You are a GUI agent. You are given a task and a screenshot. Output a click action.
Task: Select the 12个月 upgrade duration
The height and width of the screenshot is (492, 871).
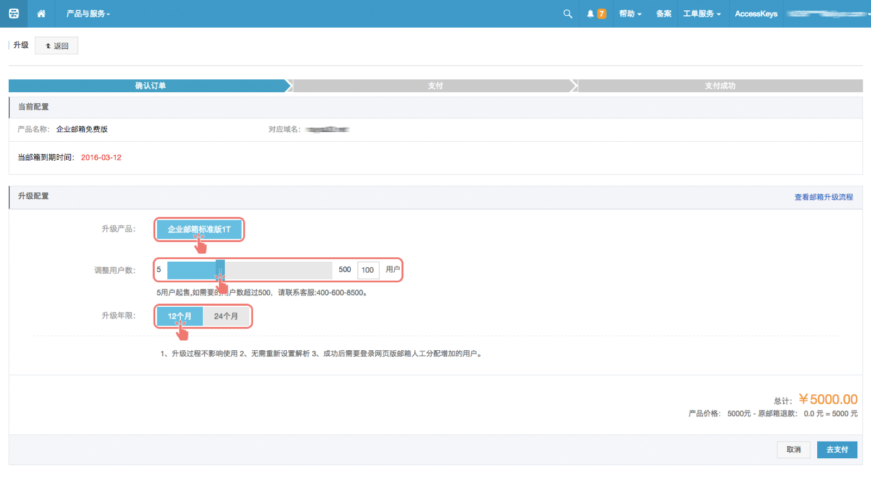click(x=180, y=316)
